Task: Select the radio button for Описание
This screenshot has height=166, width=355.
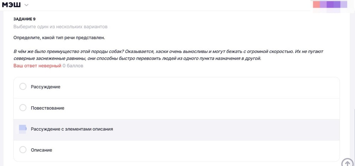Action: point(23,150)
